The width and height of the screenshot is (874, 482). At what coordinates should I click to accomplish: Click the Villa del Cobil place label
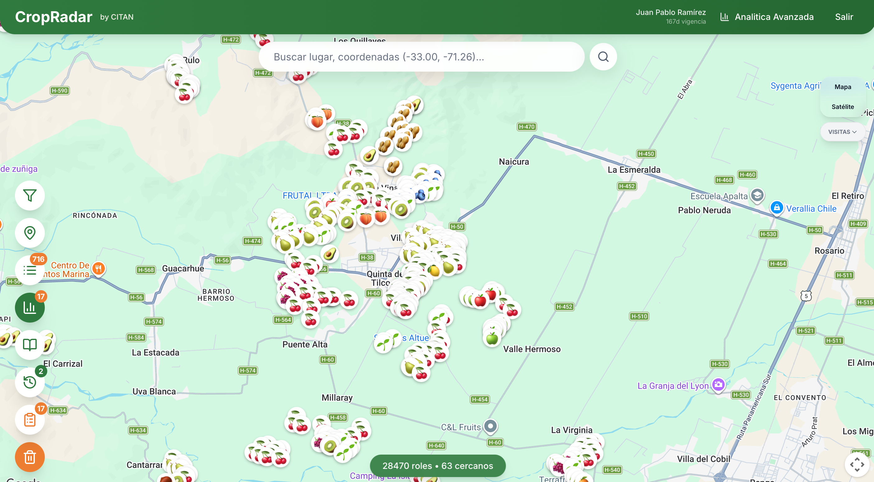coord(703,459)
